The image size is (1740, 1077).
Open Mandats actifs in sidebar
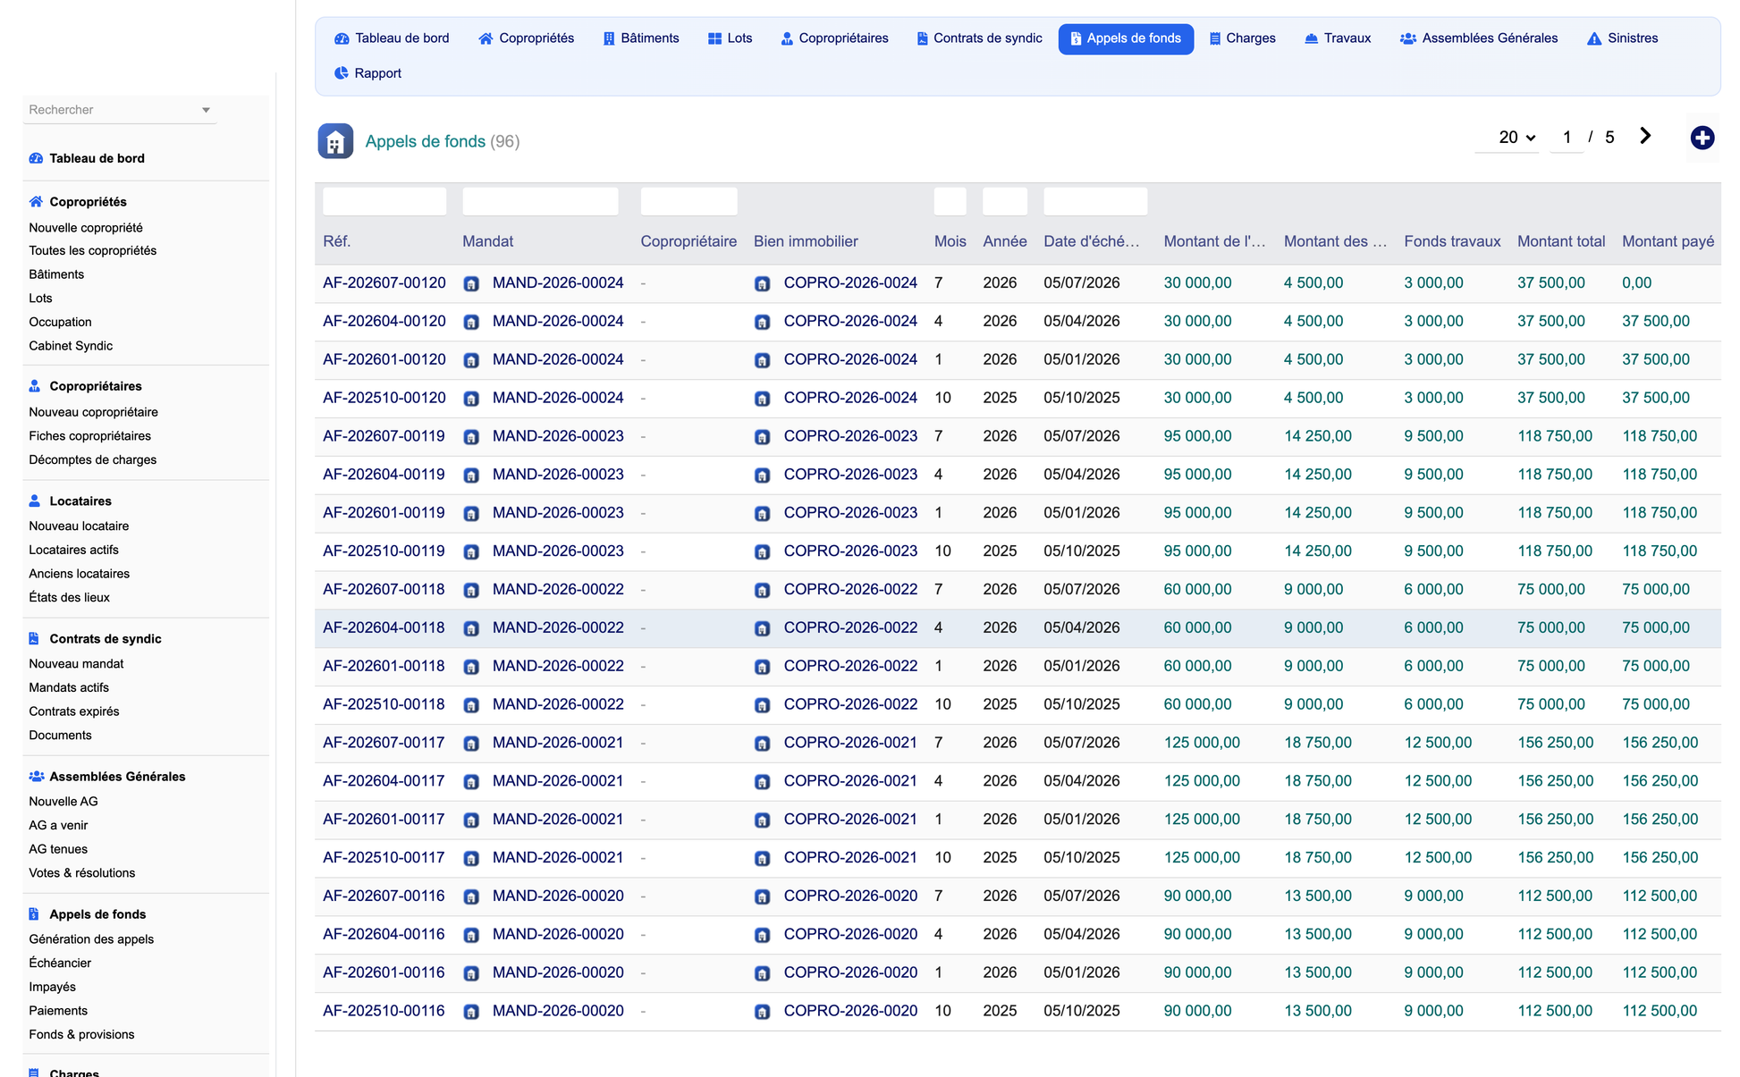69,687
